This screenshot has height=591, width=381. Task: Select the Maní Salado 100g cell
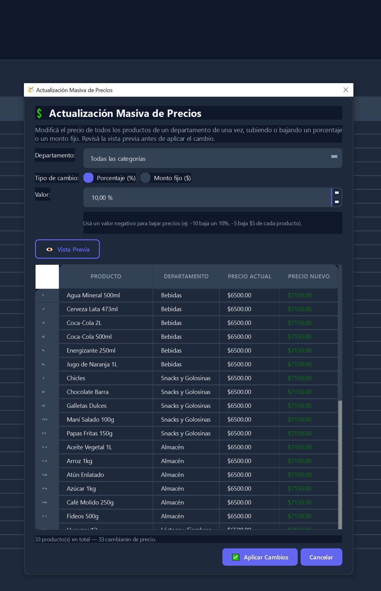[x=106, y=419]
